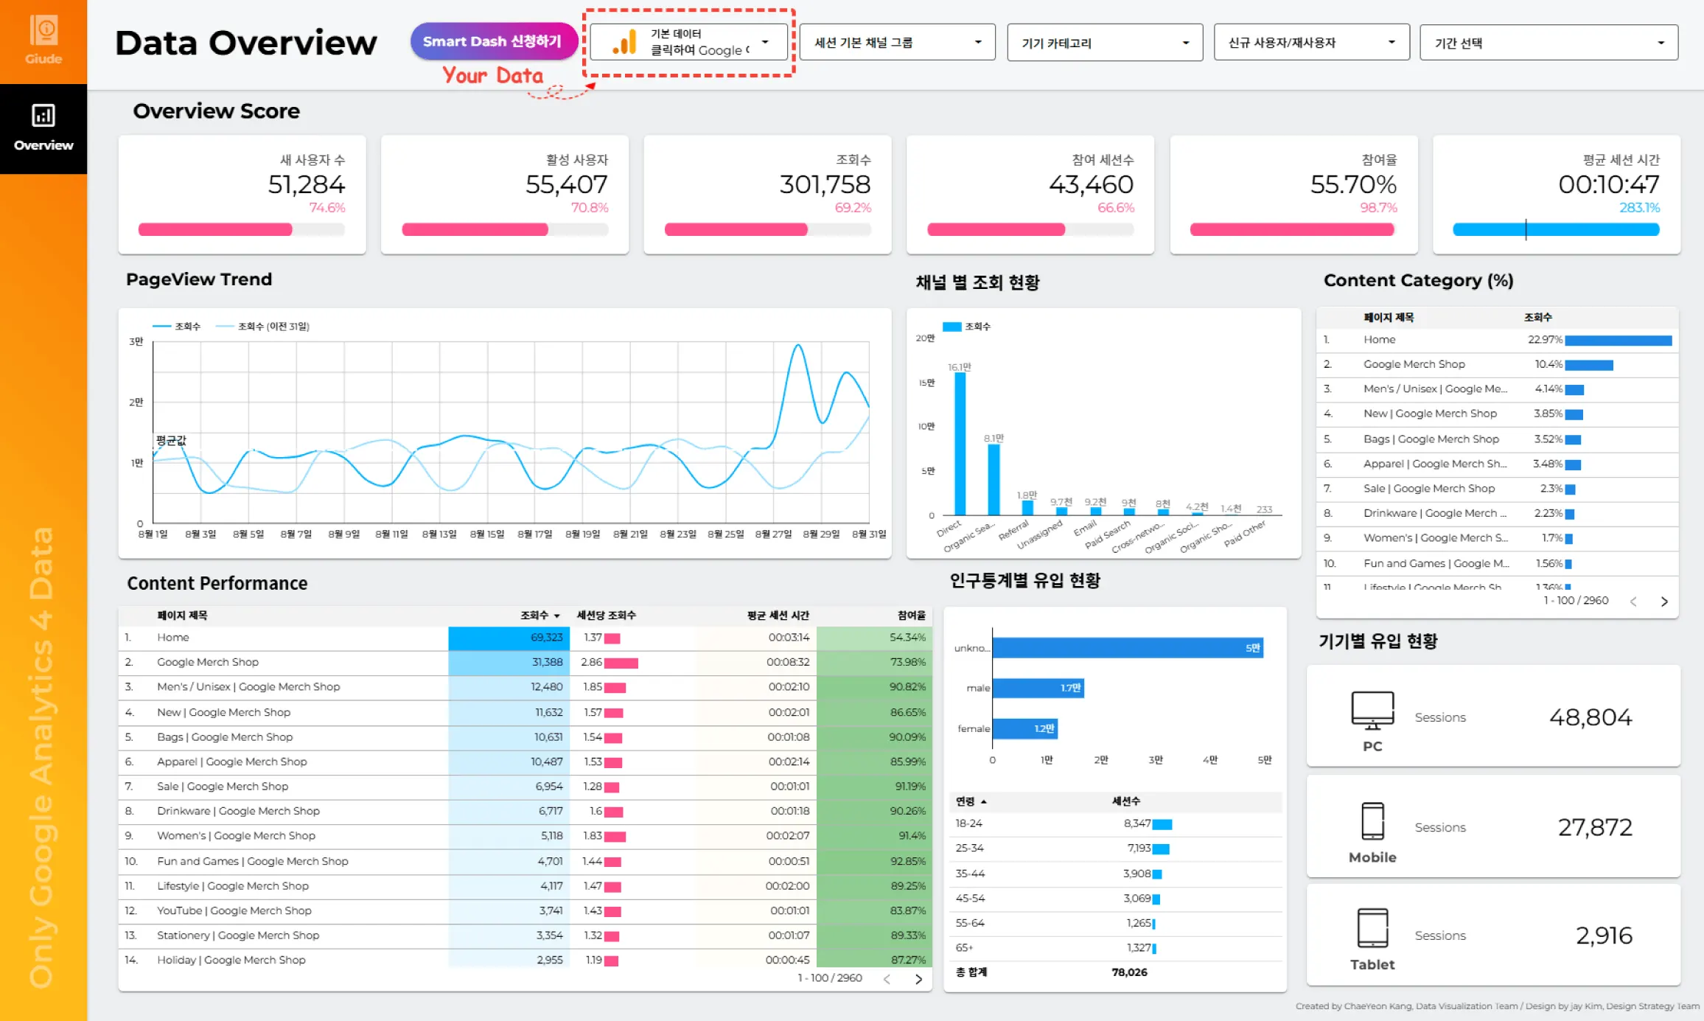Viewport: 1704px width, 1021px height.
Task: Click the Smart Dash 신청하기 button
Action: (x=492, y=41)
